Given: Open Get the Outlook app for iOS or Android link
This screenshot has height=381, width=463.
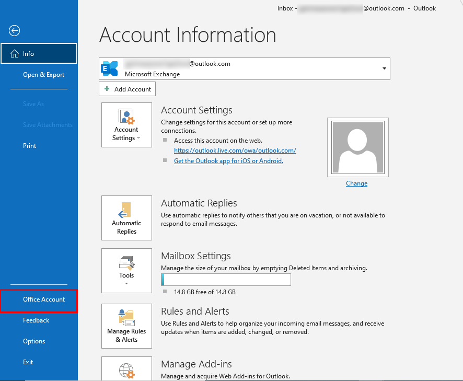Looking at the screenshot, I should 228,161.
